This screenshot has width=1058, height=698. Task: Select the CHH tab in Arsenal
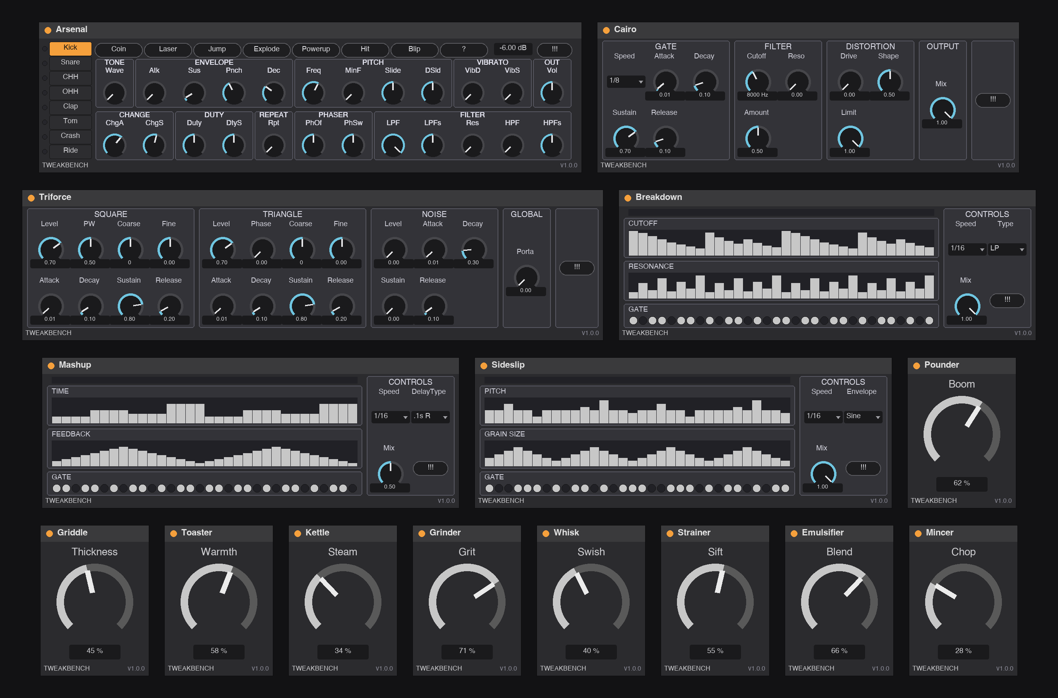coord(70,78)
